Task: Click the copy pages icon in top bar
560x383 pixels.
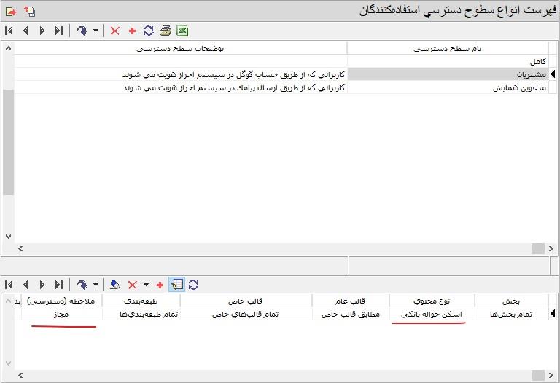Action: [29, 11]
